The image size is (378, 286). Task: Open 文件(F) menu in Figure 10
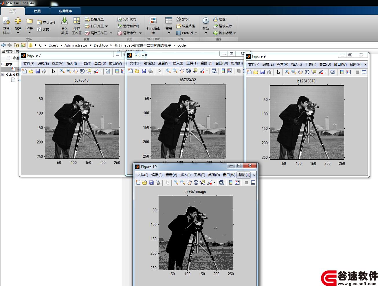[x=142, y=175]
